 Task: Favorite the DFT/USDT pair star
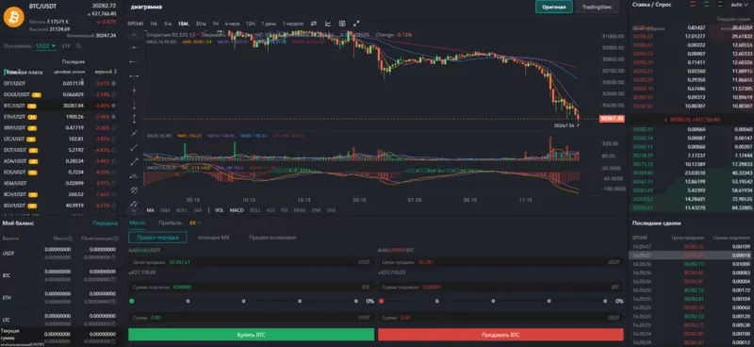[114, 83]
